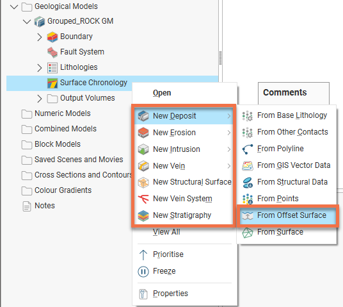Open the New Erosion submenu arrow

tap(229, 133)
